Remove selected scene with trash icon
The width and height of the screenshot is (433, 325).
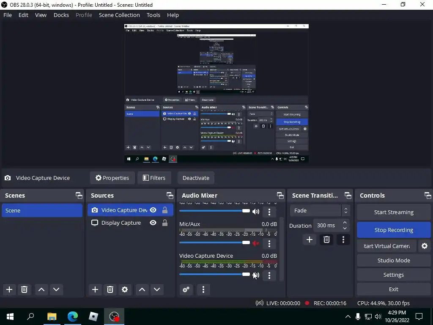point(24,289)
